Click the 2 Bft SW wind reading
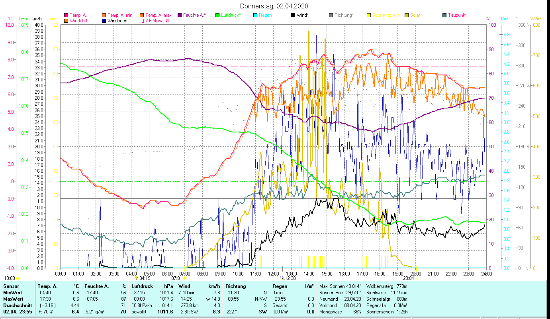 (188, 312)
